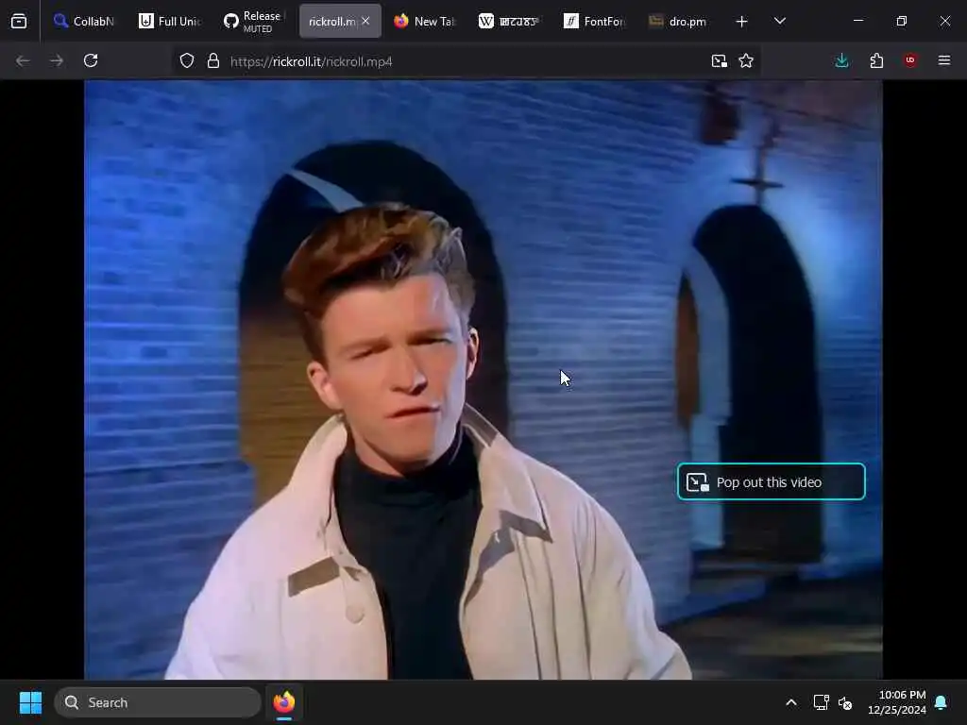Switch to the muted Release GitHub tab

tap(255, 21)
